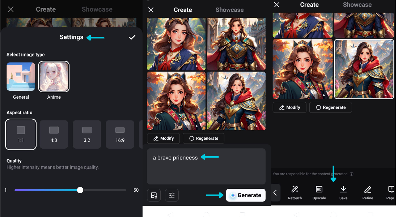
Task: Select the HD Upscale tool
Action: pos(319,193)
